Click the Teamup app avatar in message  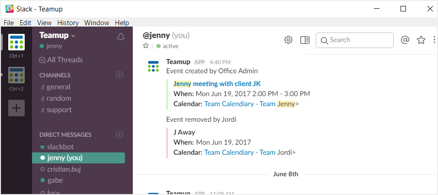[x=153, y=66]
